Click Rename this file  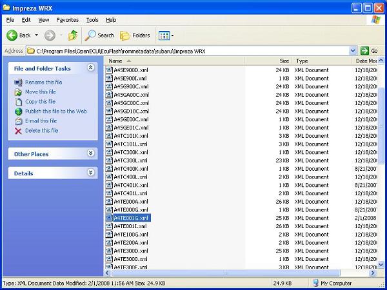pos(43,82)
